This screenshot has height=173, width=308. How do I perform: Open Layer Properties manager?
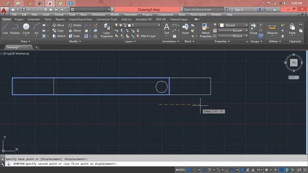tap(107, 30)
